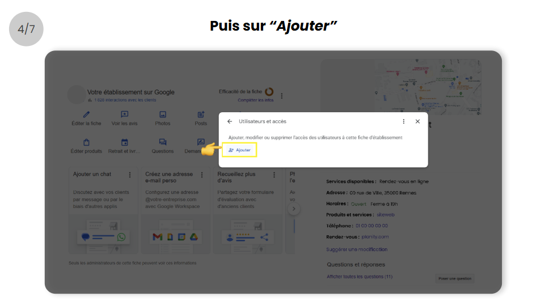Click Suggérer une modification link
The width and height of the screenshot is (545, 305).
pyautogui.click(x=357, y=249)
